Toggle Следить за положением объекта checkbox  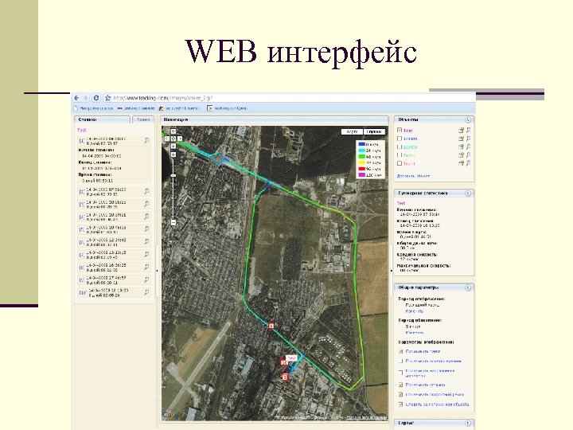pyautogui.click(x=400, y=405)
